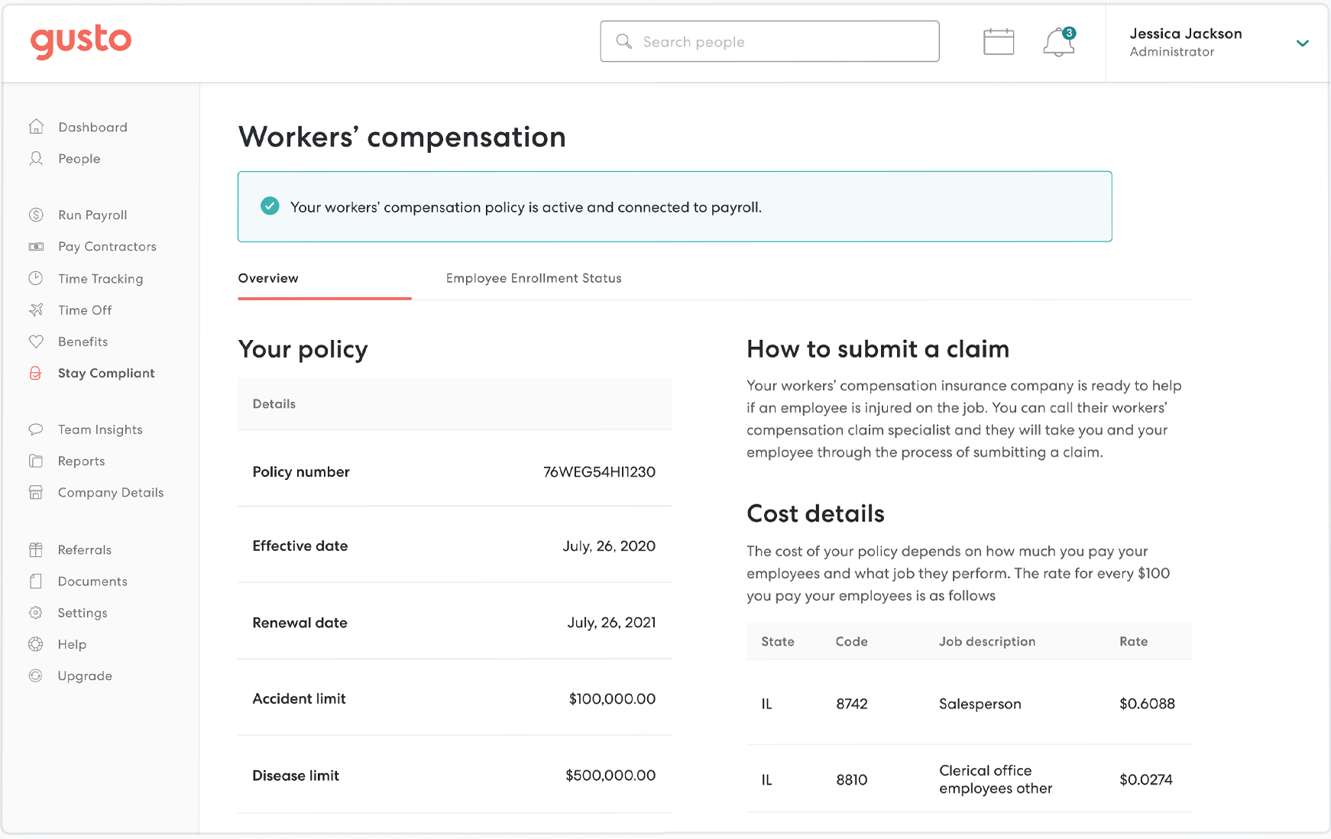Open Stay Compliant in sidebar
Viewport: 1331px width, 839px height.
[x=106, y=373]
